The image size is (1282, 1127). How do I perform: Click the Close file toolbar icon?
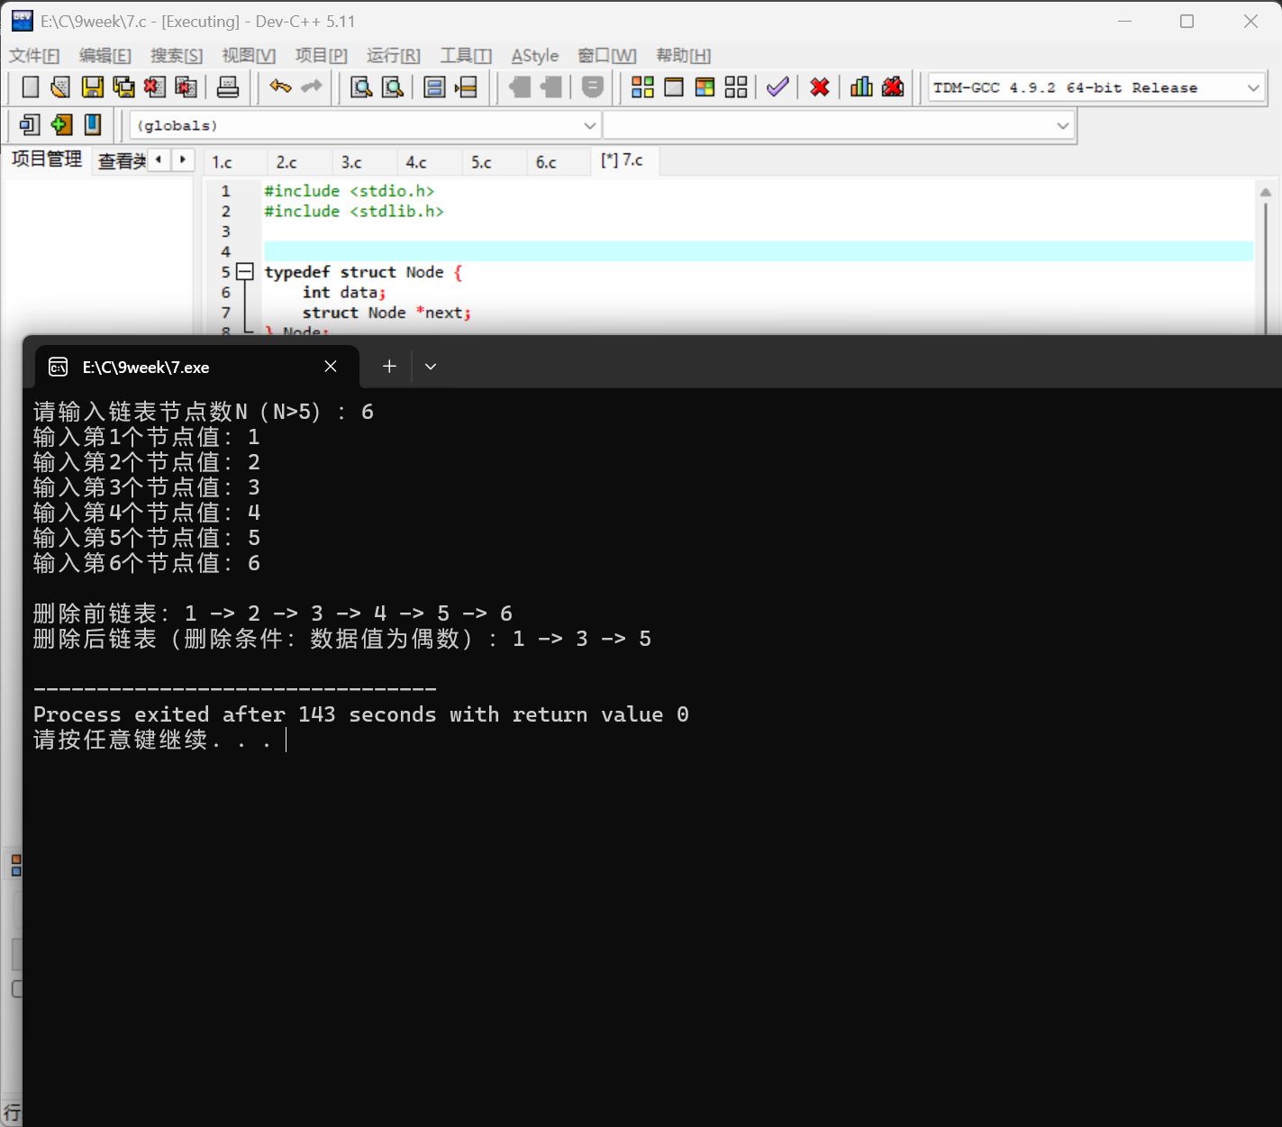(155, 87)
